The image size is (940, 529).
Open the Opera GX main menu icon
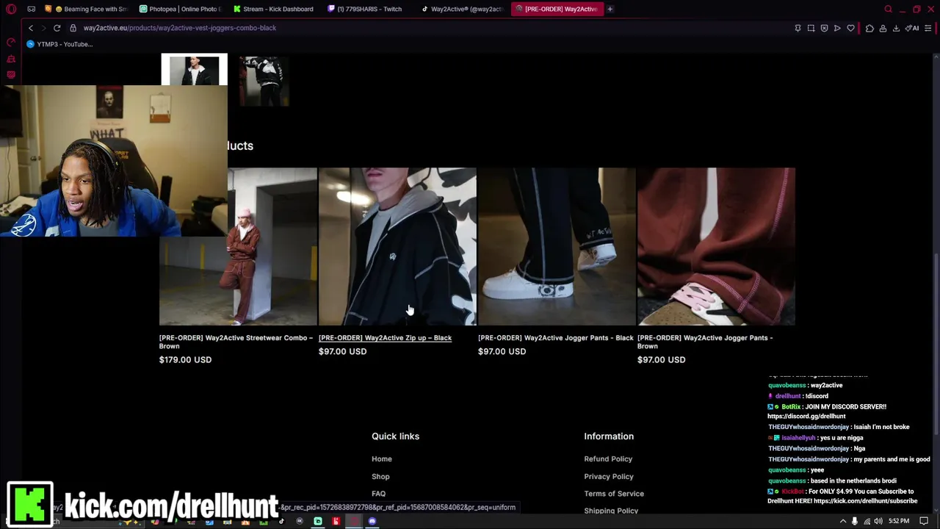11,9
